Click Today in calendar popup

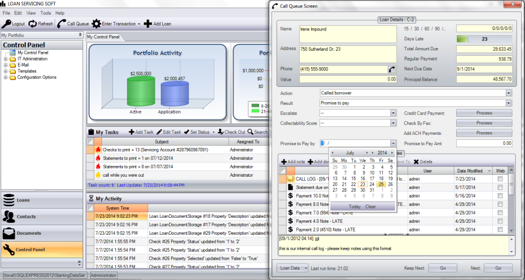(x=354, y=206)
